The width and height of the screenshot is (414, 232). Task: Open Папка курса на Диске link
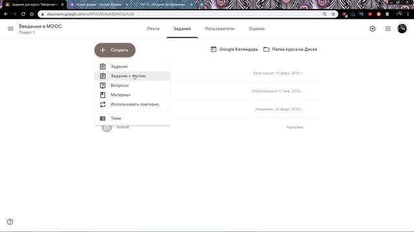[290, 49]
